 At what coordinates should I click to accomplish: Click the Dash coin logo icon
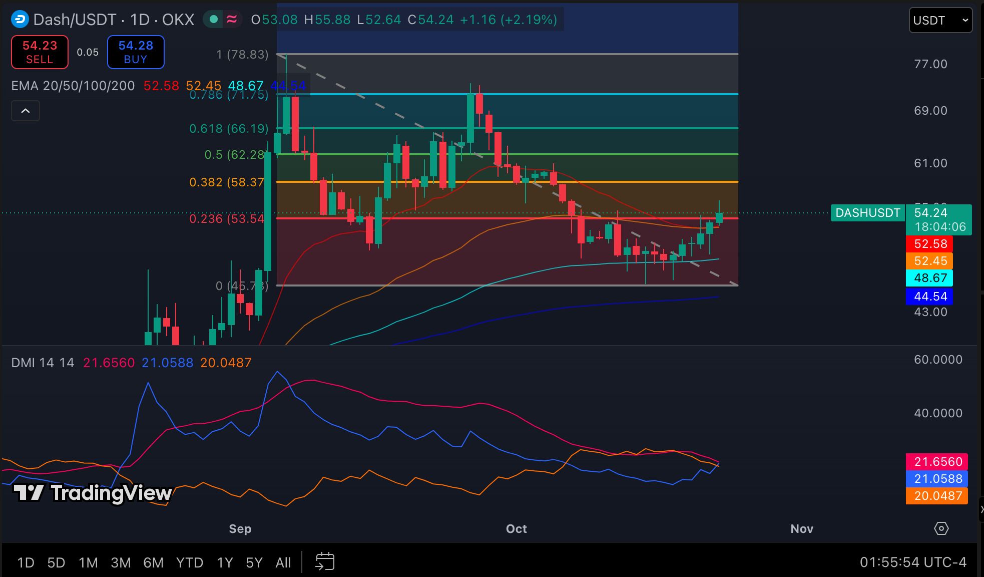pos(20,20)
